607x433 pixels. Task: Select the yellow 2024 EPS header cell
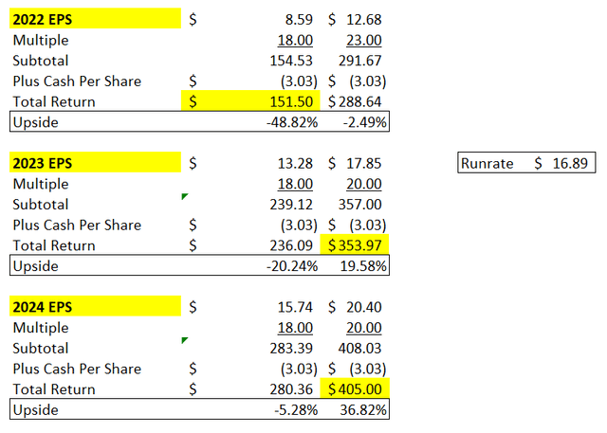[x=95, y=307]
